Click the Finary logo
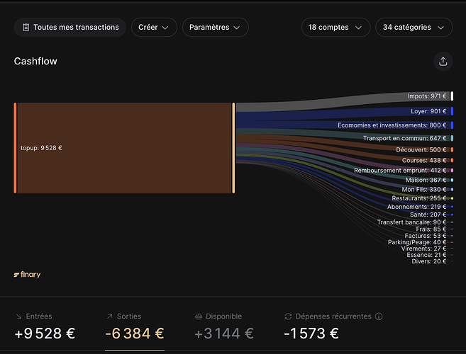This screenshot has height=354, width=466. click(27, 275)
